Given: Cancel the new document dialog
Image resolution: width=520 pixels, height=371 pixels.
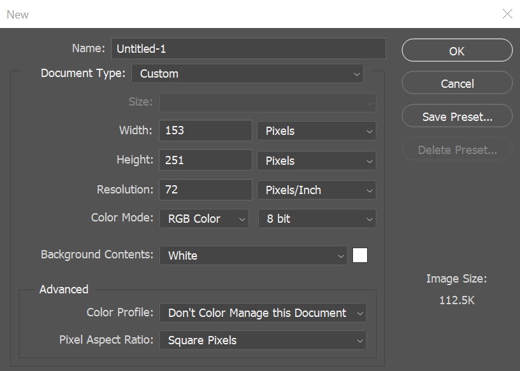Looking at the screenshot, I should point(457,83).
